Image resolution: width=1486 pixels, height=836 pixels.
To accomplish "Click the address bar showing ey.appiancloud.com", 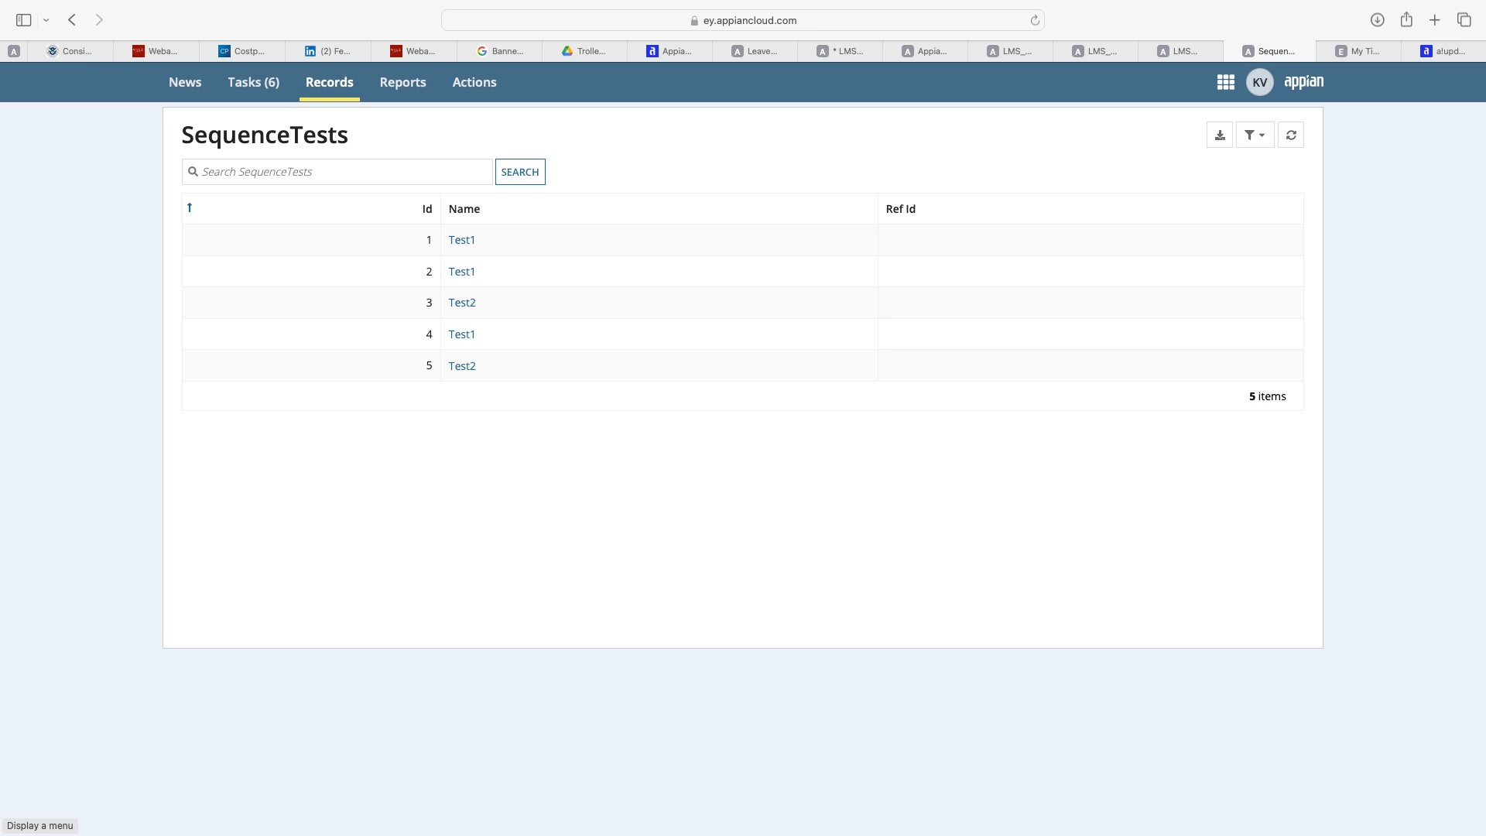I will coord(743,20).
